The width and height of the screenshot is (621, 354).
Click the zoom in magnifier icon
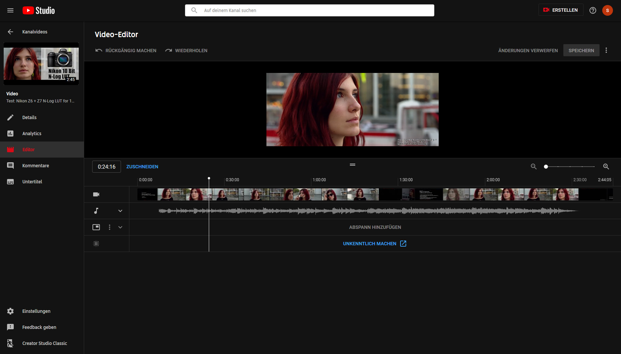pos(606,166)
